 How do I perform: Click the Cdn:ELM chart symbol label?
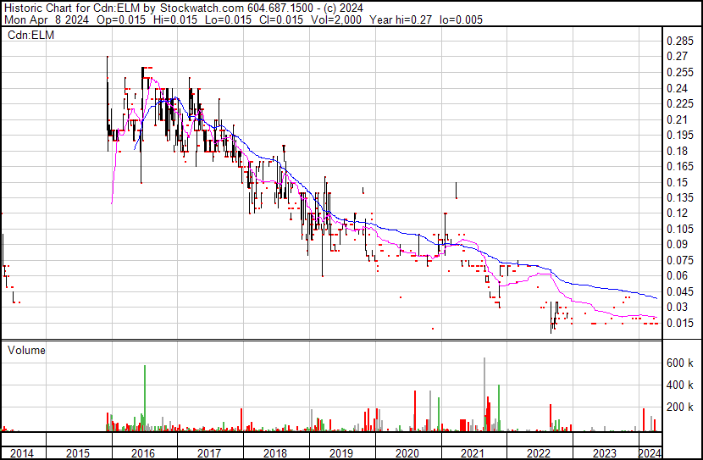pyautogui.click(x=30, y=35)
